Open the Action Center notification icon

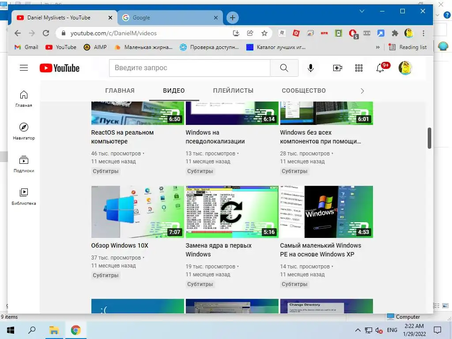(437, 330)
